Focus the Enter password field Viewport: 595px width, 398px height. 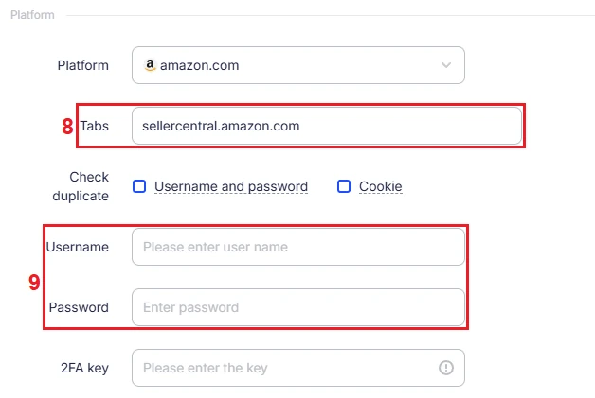pyautogui.click(x=297, y=307)
